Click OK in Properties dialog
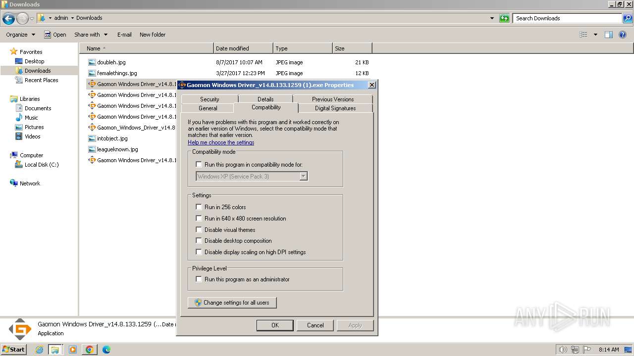 pos(275,325)
